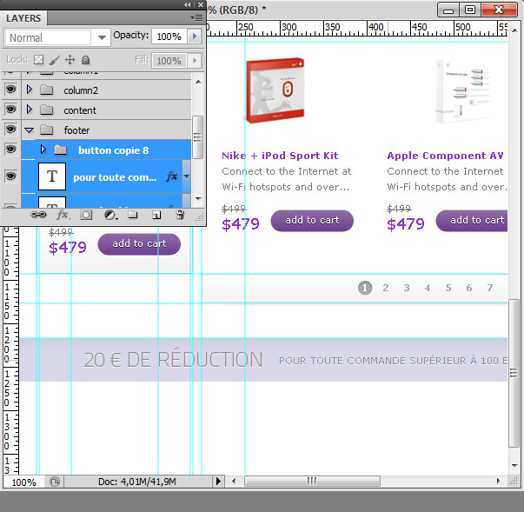
Task: Click the Delete layer trash icon
Action: click(180, 215)
